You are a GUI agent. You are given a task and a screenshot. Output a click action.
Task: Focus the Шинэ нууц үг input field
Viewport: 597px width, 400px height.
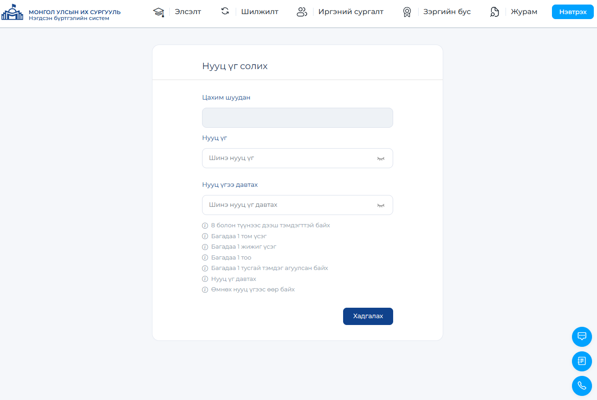[x=298, y=158]
